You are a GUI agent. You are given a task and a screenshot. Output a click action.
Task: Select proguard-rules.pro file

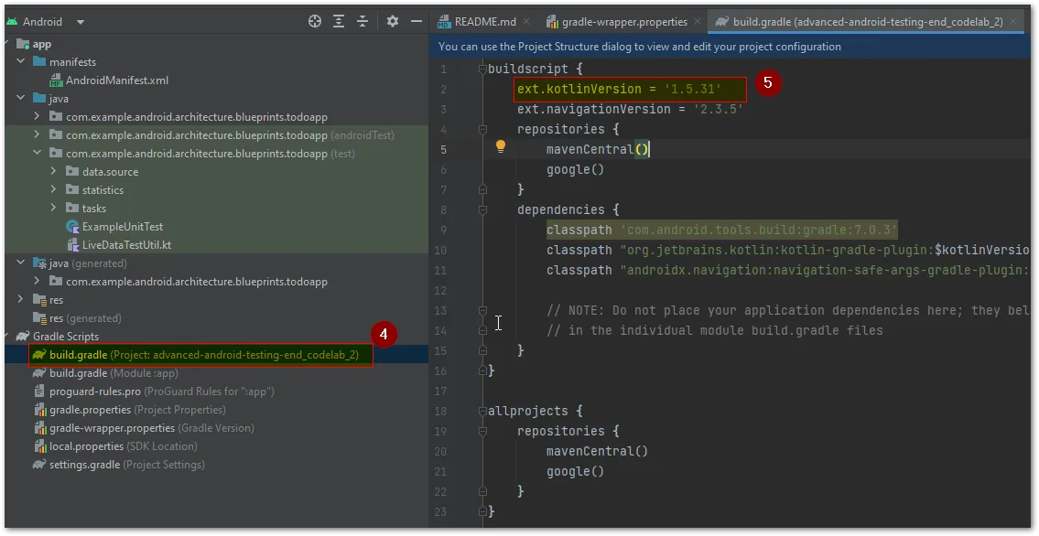pyautogui.click(x=162, y=391)
